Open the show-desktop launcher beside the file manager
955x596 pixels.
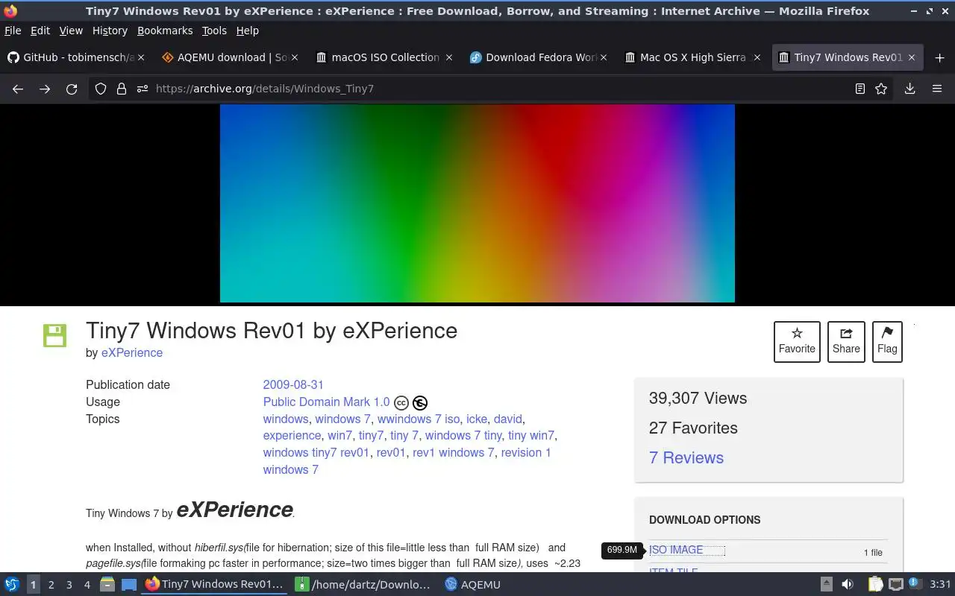tap(129, 585)
